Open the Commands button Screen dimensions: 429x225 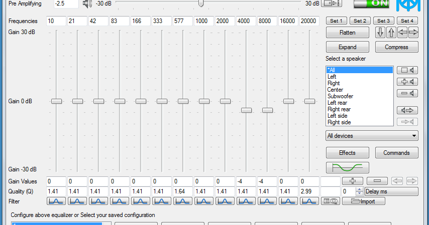(397, 153)
